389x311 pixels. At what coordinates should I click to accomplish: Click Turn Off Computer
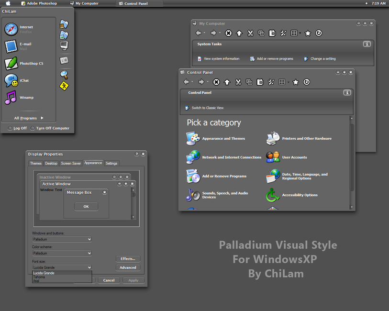click(x=50, y=128)
